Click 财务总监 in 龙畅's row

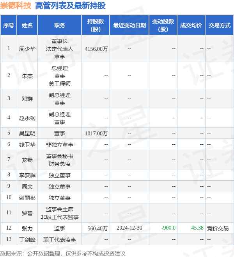(60, 164)
